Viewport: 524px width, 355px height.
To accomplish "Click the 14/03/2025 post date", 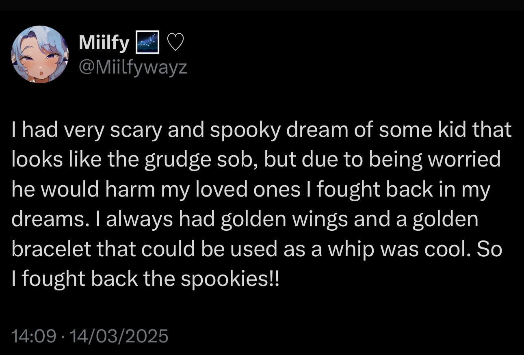I will point(119,336).
